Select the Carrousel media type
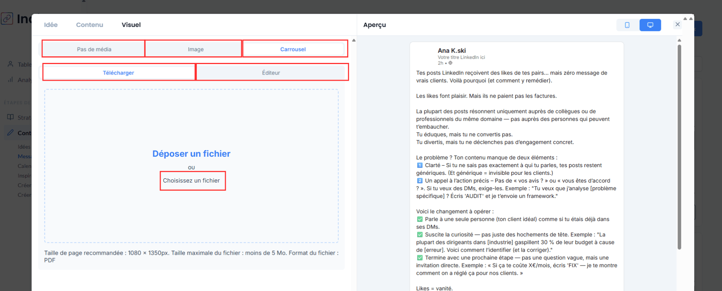 point(293,49)
